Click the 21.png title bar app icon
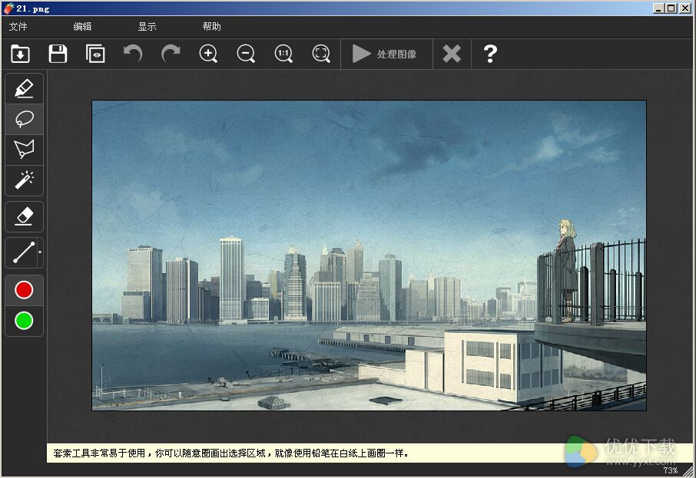Image resolution: width=696 pixels, height=478 pixels. (x=9, y=8)
